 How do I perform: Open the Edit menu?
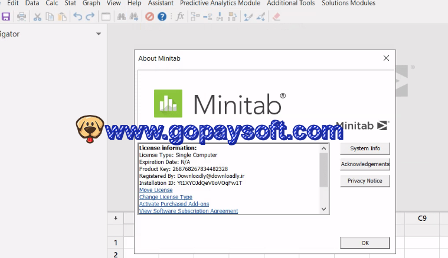pyautogui.click(x=13, y=3)
